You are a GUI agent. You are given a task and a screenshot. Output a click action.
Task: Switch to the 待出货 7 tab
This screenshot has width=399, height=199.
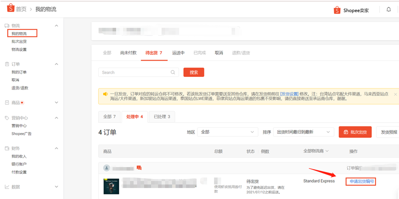click(x=154, y=53)
